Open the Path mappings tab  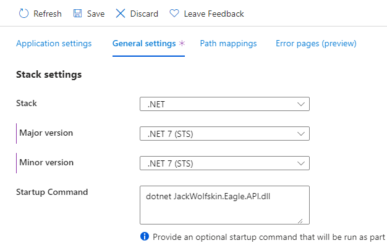[x=228, y=44]
